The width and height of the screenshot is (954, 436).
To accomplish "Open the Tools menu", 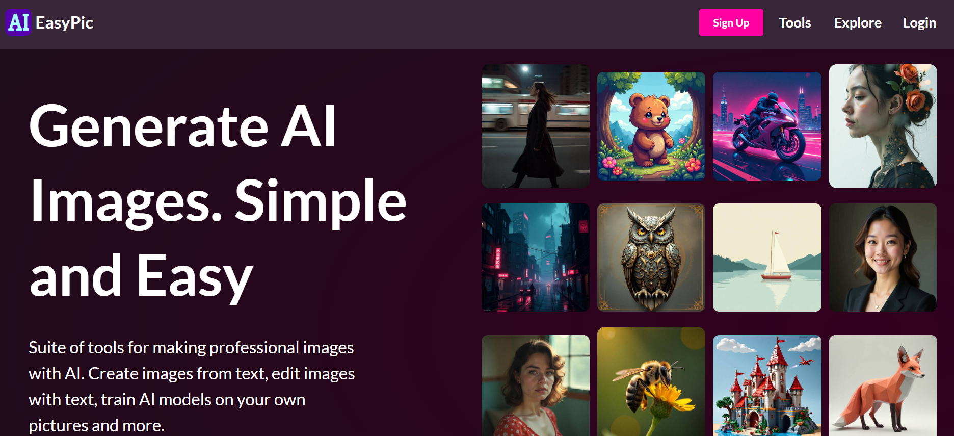I will pos(794,22).
